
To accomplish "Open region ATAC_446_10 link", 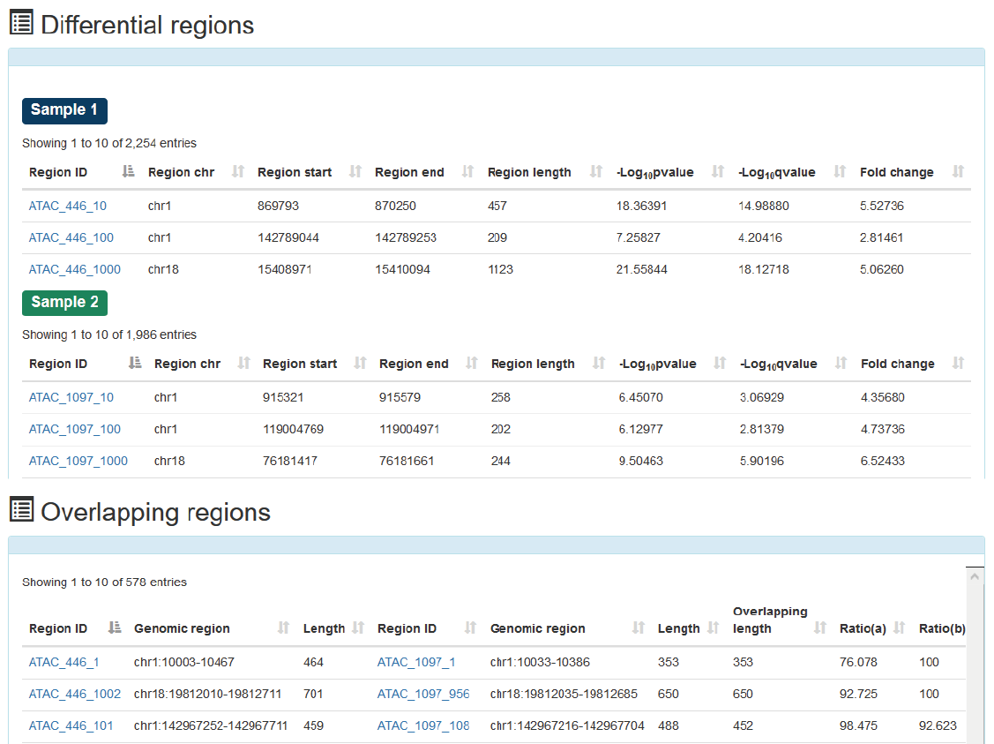I will 67,206.
